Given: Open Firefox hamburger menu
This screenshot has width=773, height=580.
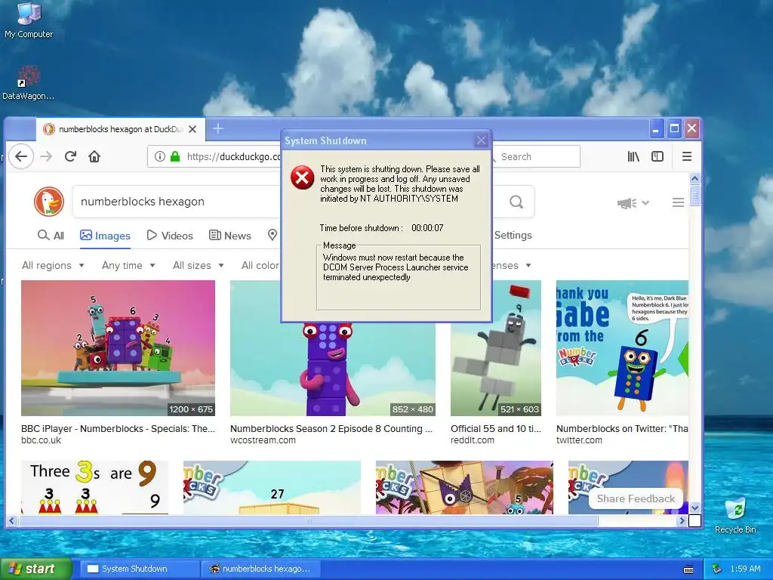Looking at the screenshot, I should (x=687, y=156).
